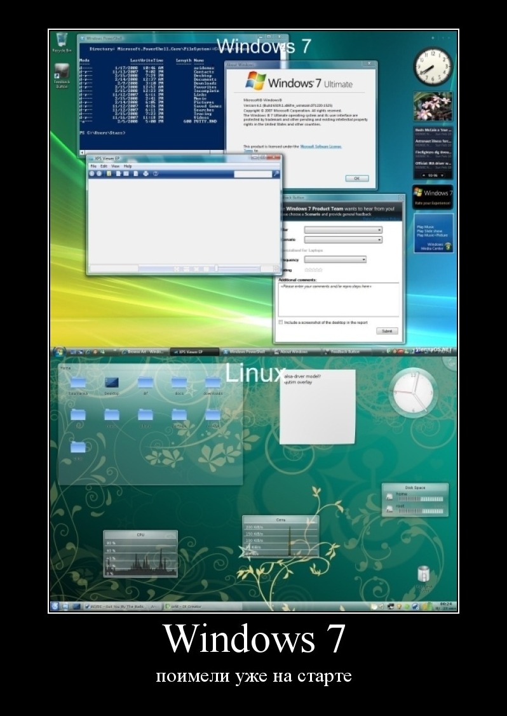
Task: Click the launcher menu icon on the Linux panel
Action: [55, 606]
